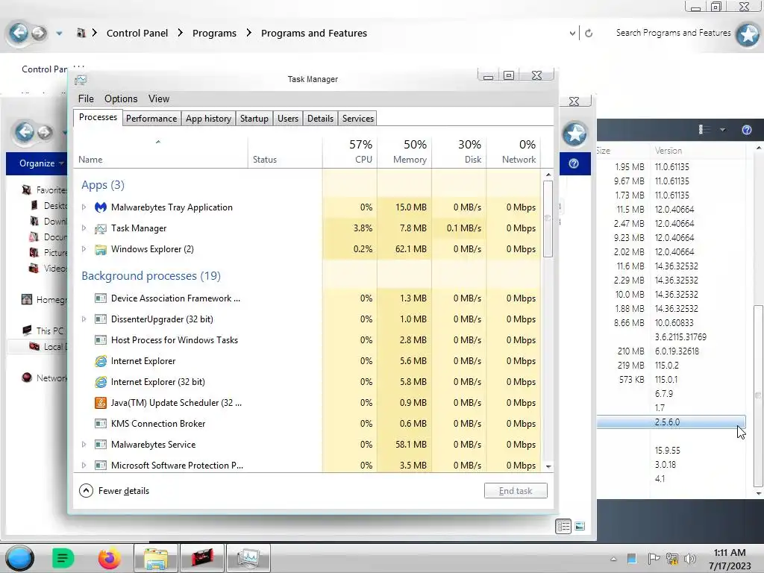Click the change view icon in Programs toolbar
This screenshot has height=573, width=764.
(x=704, y=130)
